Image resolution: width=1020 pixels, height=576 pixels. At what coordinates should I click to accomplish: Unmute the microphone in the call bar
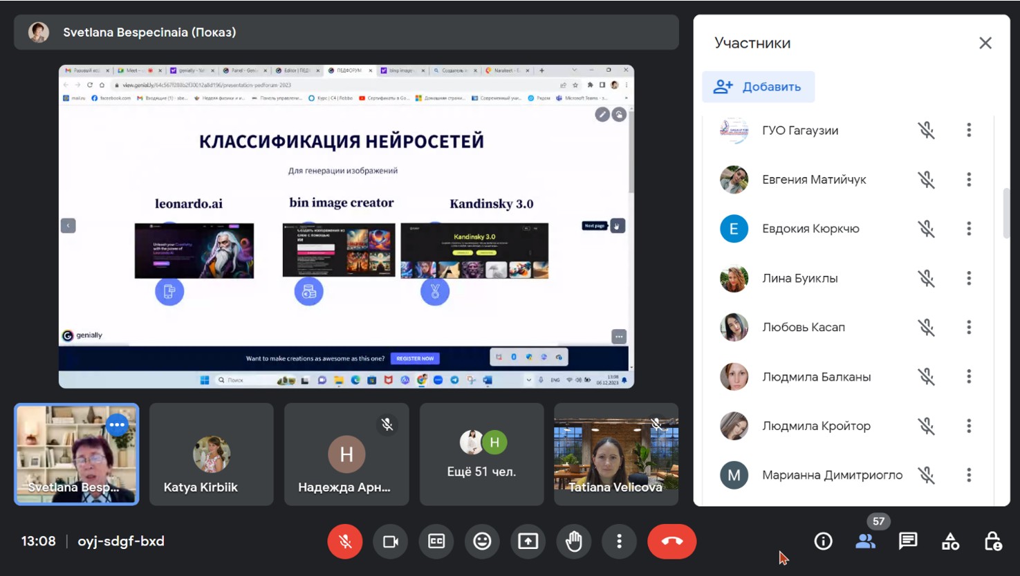click(x=345, y=541)
